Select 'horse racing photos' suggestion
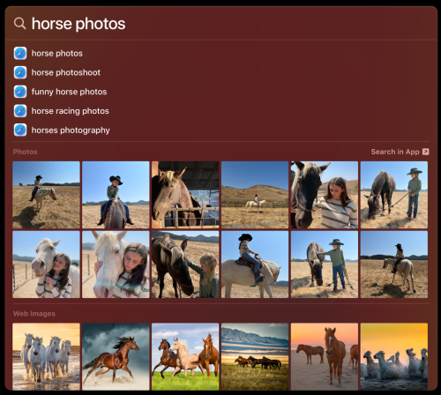Screen dimensions: 441x395 71,111
